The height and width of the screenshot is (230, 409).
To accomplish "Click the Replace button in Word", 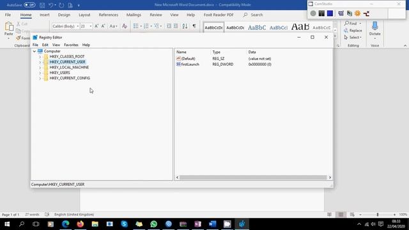I will tap(353, 31).
